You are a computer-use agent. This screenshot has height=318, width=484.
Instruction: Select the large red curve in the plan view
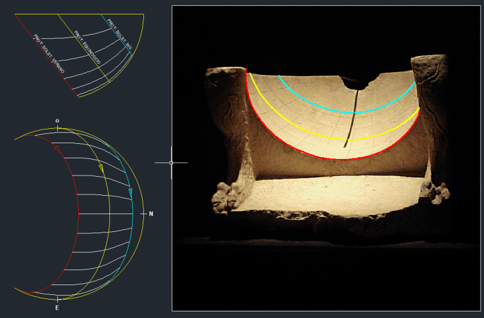pyautogui.click(x=78, y=210)
